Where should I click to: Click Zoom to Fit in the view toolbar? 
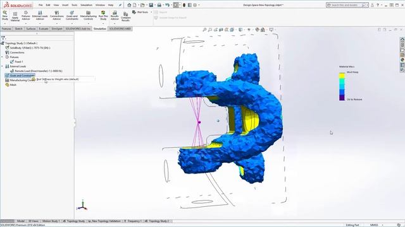(x=204, y=30)
